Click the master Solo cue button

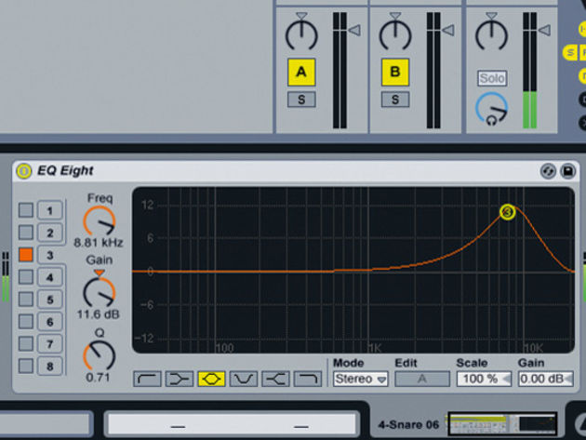492,78
